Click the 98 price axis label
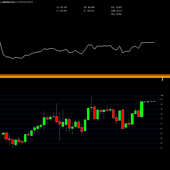Image resolution: width=170 pixels, height=170 pixels. [x=161, y=99]
